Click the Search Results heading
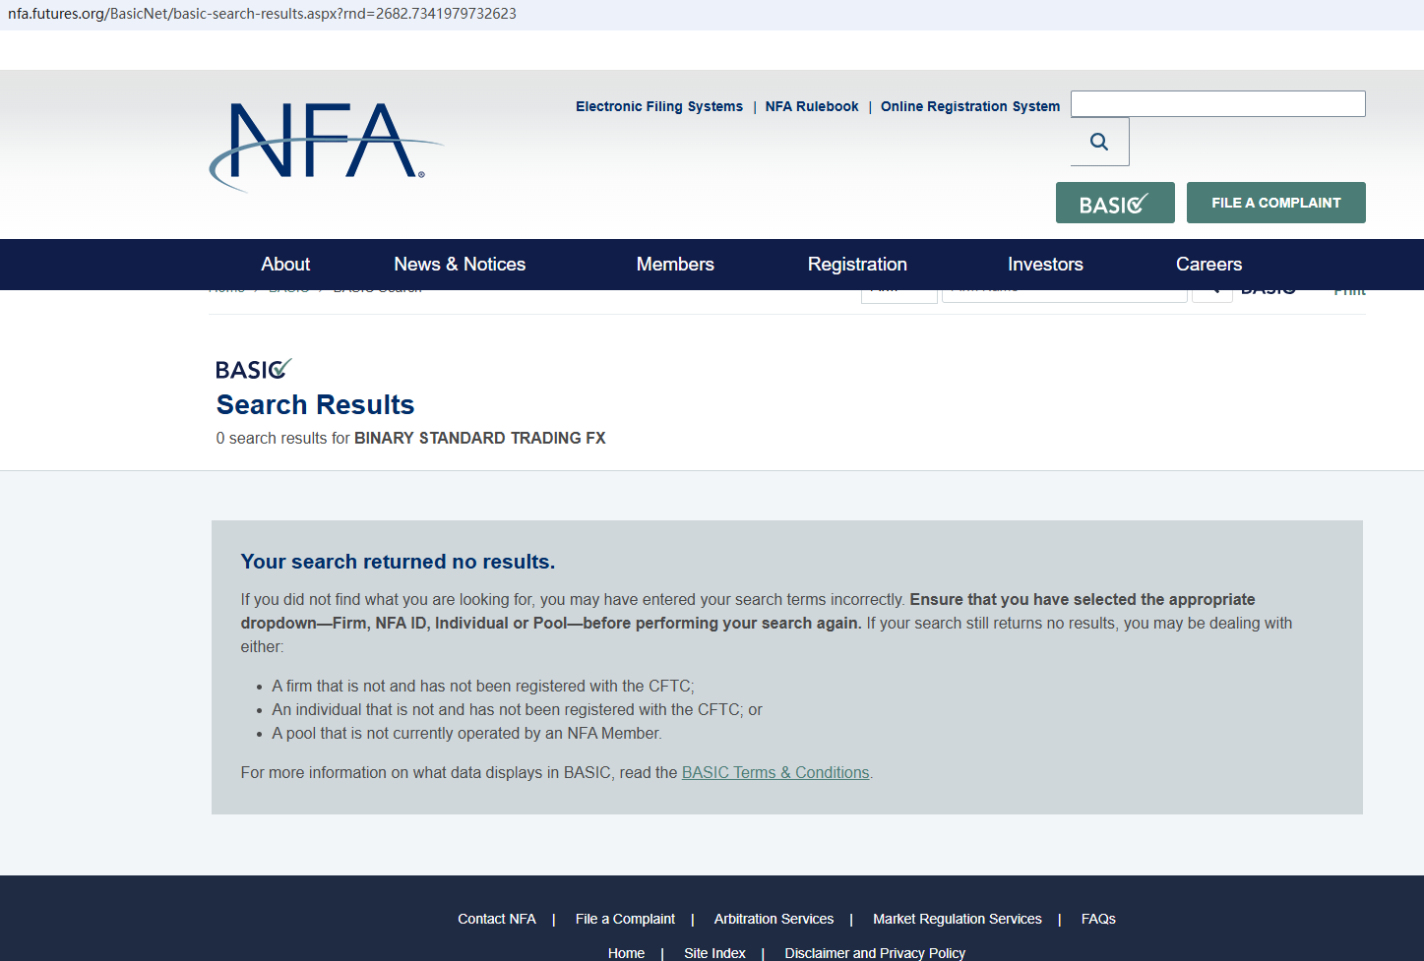The image size is (1424, 961). (x=315, y=404)
